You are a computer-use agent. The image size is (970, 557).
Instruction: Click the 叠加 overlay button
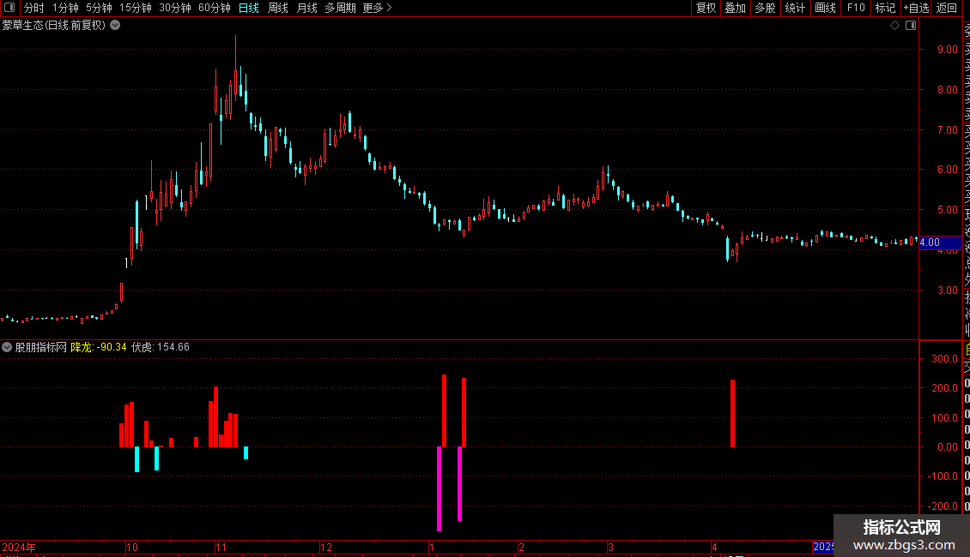tap(736, 8)
